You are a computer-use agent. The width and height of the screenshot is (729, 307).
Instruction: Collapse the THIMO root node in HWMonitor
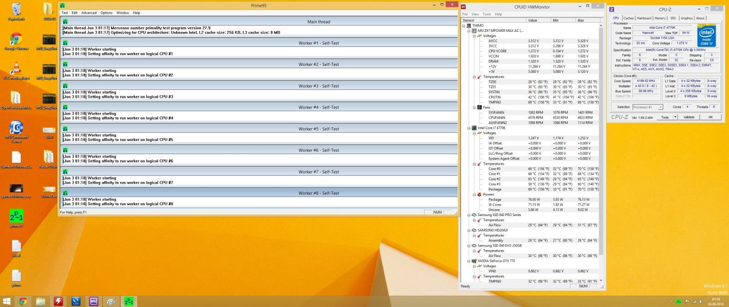pos(463,25)
